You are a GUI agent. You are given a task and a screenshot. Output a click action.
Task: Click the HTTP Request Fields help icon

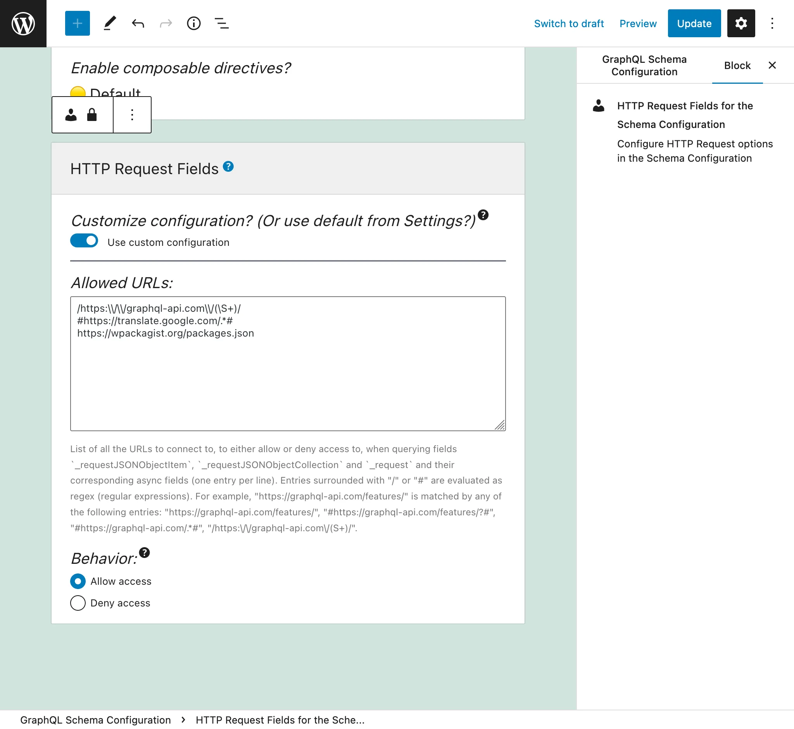pos(228,166)
